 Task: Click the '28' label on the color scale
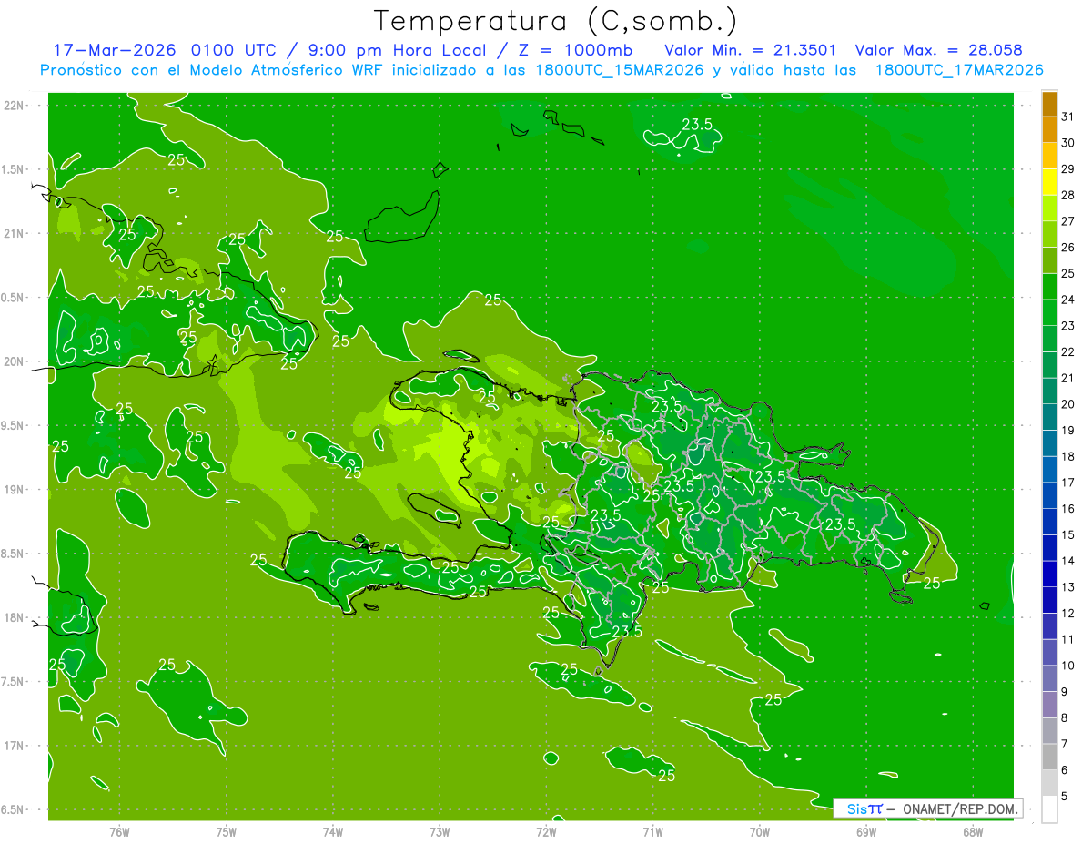click(x=1067, y=195)
